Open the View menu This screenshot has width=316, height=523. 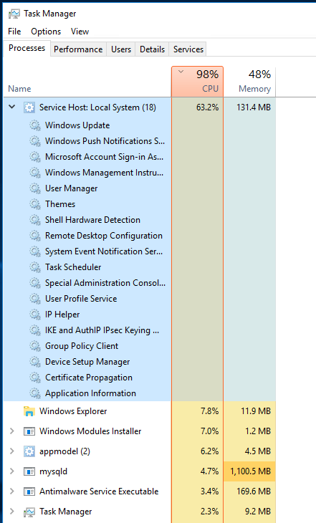point(80,32)
